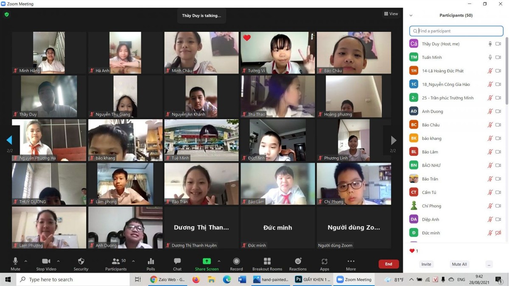The height and width of the screenshot is (286, 509).
Task: Click the encryption shield icon
Action: click(x=6, y=14)
